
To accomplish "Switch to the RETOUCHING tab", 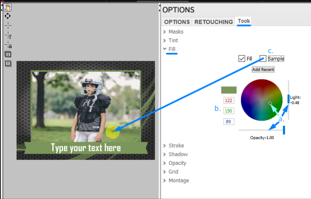I will coord(213,22).
